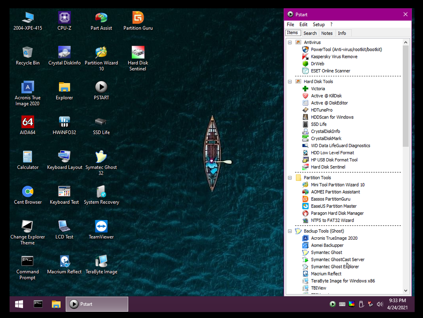Open File Explorer from the taskbar
This screenshot has height=318, width=423.
point(56,304)
